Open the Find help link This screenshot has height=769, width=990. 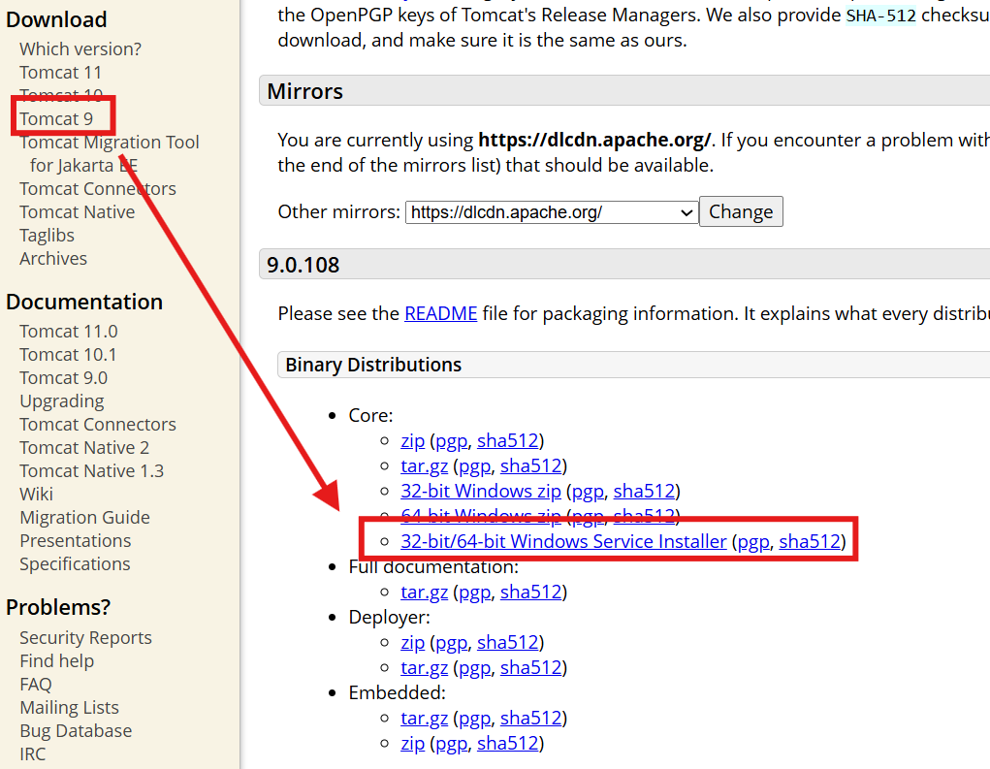[x=57, y=661]
